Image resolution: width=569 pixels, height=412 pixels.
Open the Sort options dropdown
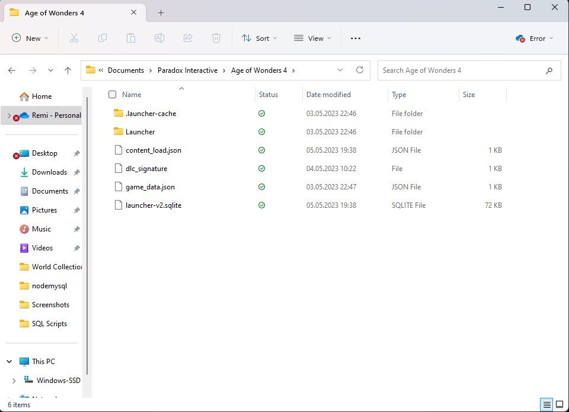pos(260,38)
